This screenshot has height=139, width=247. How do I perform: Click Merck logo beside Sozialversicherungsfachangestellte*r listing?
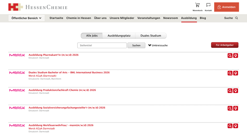point(17,108)
